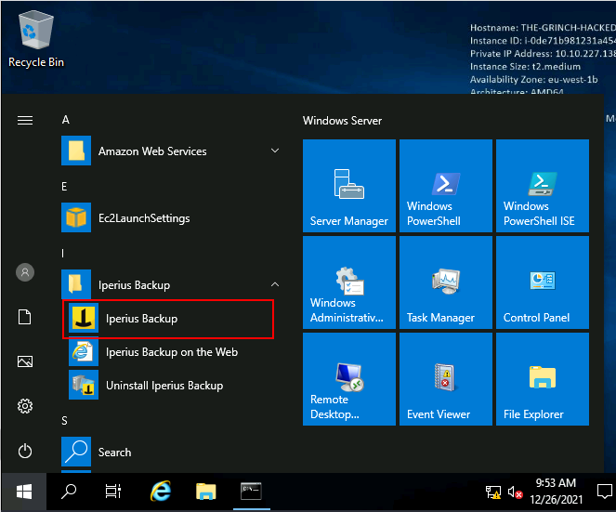
Task: Open Pictures from the Start sidebar
Action: 25,361
